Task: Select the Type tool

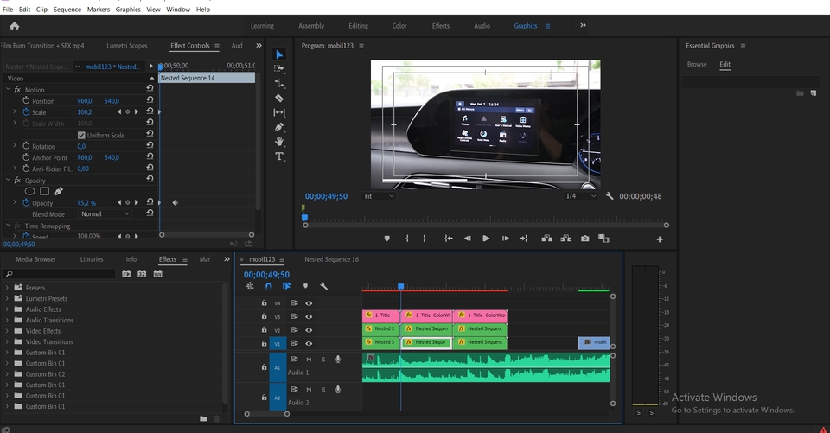Action: (x=279, y=156)
